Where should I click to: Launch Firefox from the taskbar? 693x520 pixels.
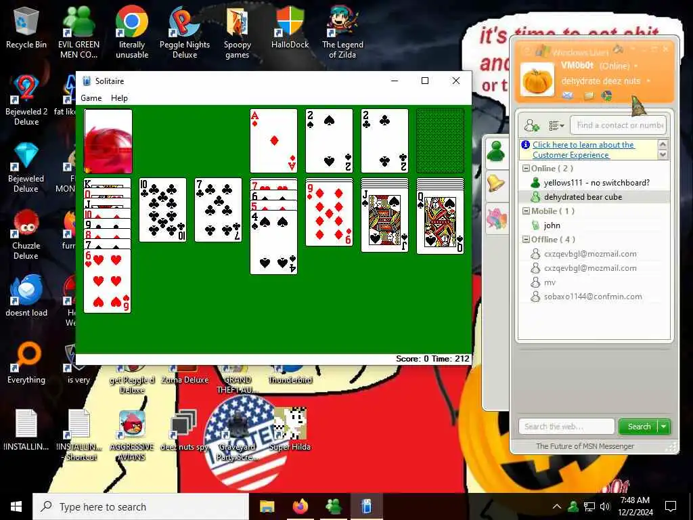pyautogui.click(x=300, y=506)
